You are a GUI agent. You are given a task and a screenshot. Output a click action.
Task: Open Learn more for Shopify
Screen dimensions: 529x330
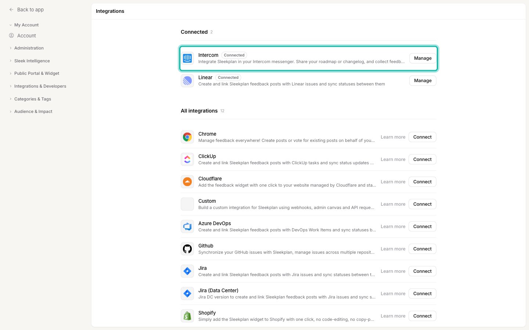click(393, 316)
